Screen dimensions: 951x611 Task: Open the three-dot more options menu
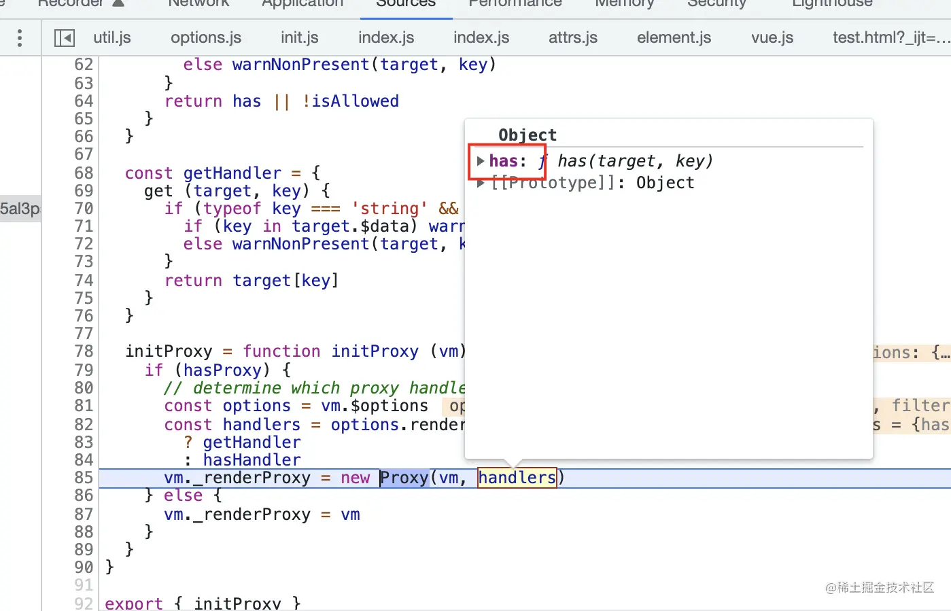pyautogui.click(x=20, y=38)
